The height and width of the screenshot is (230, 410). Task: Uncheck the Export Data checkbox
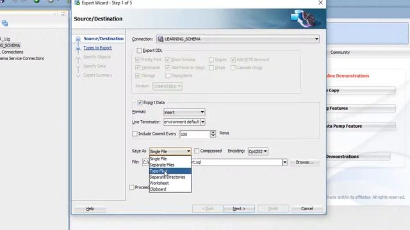[140, 103]
